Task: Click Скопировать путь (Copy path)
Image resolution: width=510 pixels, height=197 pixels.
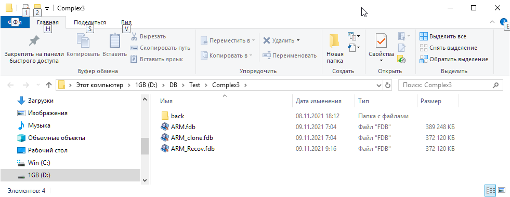Action: point(160,48)
